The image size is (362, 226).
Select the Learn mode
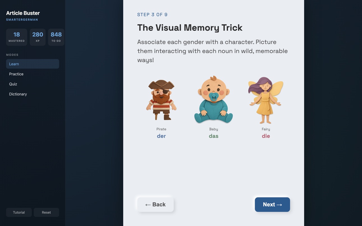(33, 64)
